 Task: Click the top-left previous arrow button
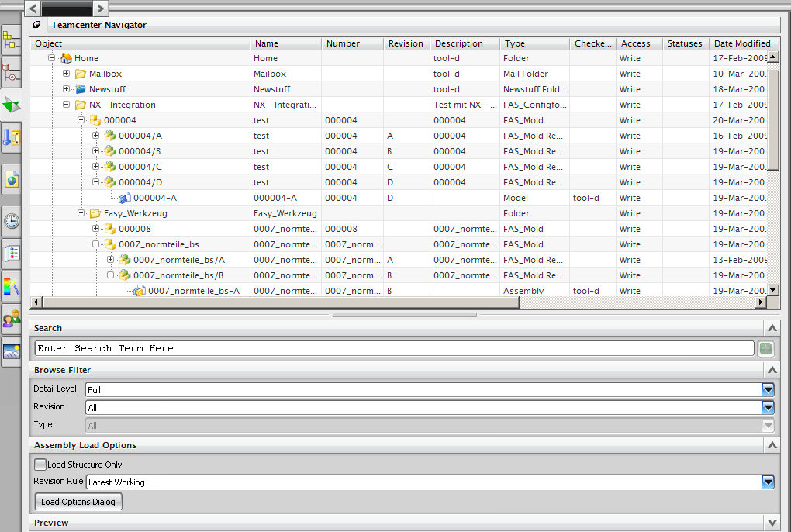(33, 8)
